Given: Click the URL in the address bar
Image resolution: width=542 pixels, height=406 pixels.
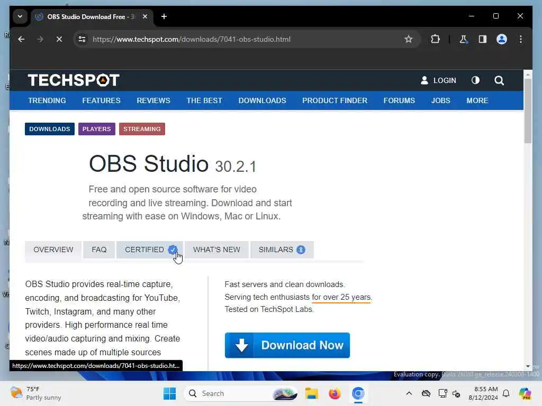Looking at the screenshot, I should [192, 39].
